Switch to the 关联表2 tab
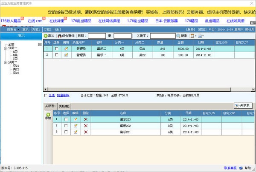This screenshot has height=172, width=256. click(x=64, y=106)
